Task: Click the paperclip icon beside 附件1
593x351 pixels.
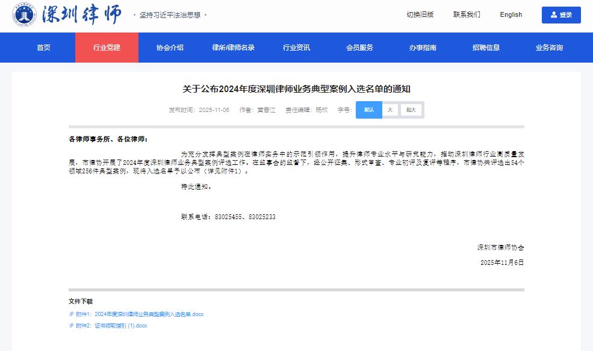Action: coord(72,314)
